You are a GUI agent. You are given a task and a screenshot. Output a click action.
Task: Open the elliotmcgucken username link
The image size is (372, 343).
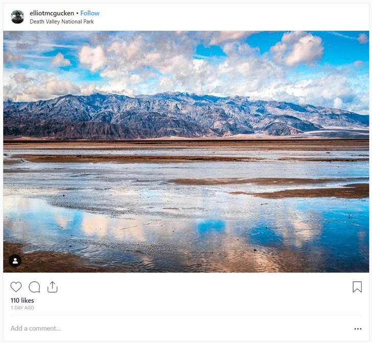pos(52,13)
